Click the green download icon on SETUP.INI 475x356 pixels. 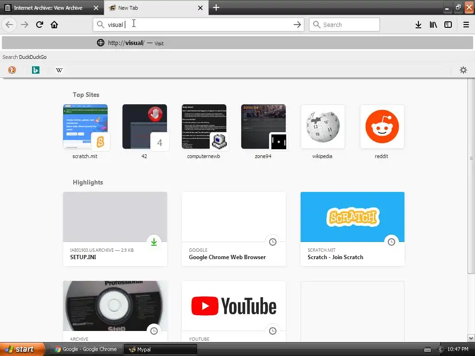(x=154, y=242)
